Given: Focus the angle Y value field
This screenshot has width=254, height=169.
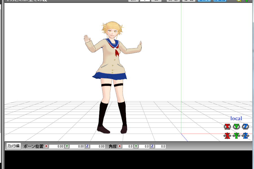Looking at the screenshot, I should tap(144, 146).
